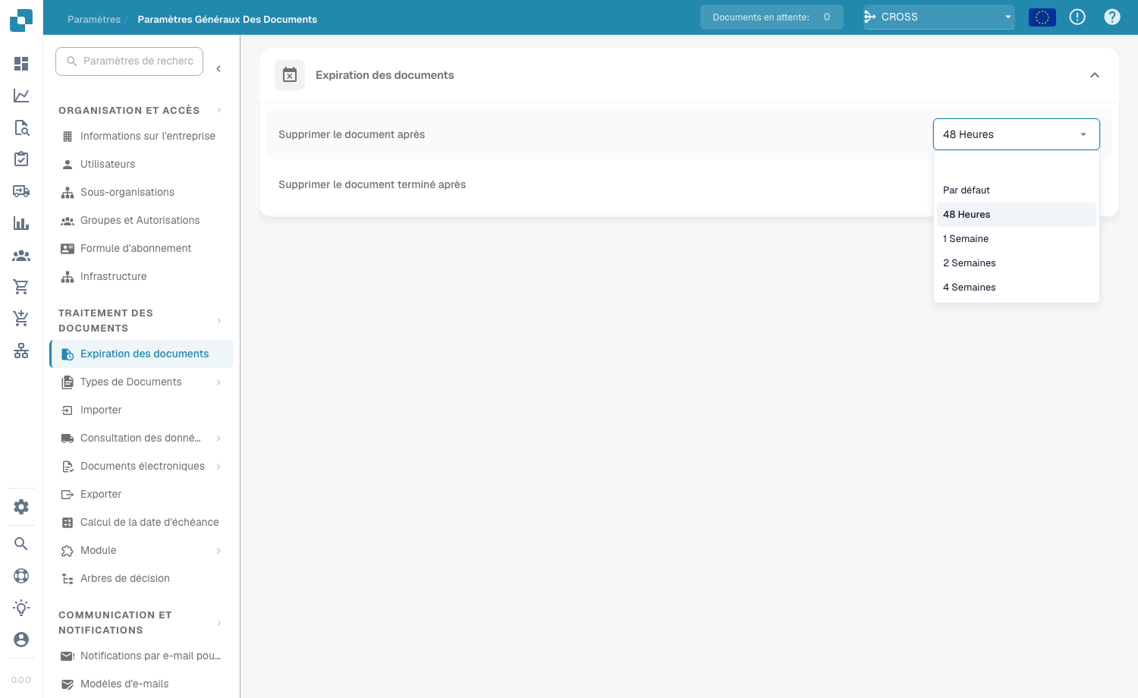This screenshot has height=698, width=1138.
Task: Open the delivery truck icon in rail
Action: coord(21,191)
